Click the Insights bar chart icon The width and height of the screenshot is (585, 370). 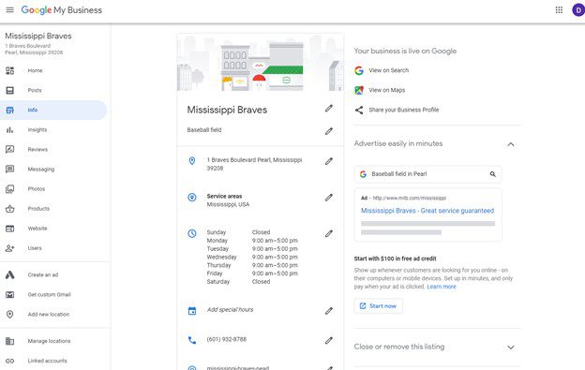[x=10, y=129]
